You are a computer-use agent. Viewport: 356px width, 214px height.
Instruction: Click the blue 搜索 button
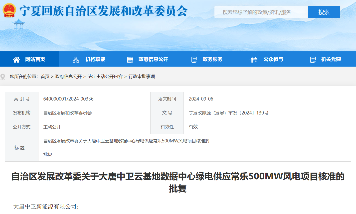(x=324, y=12)
